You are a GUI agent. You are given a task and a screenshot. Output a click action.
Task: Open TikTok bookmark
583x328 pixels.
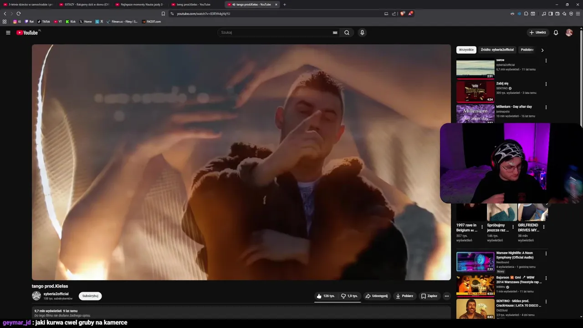click(44, 21)
